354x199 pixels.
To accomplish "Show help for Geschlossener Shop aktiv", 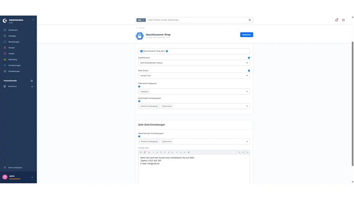I will [x=167, y=51].
